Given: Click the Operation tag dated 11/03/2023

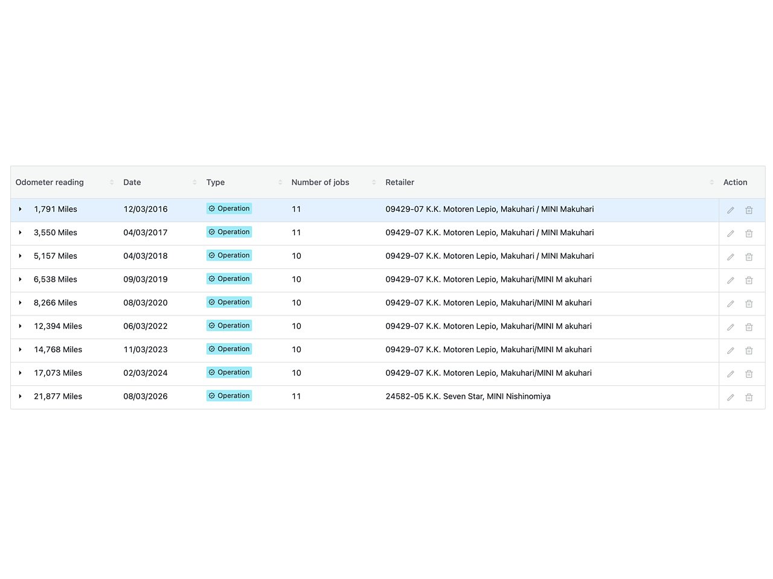Looking at the screenshot, I should pyautogui.click(x=229, y=349).
